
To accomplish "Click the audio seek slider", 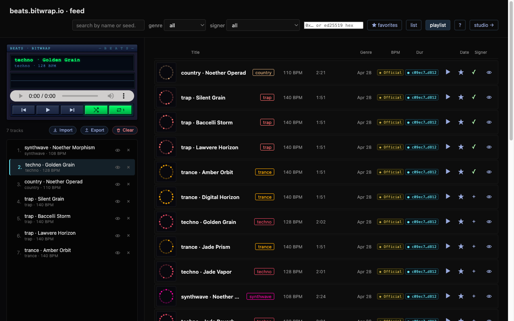I will [80, 96].
